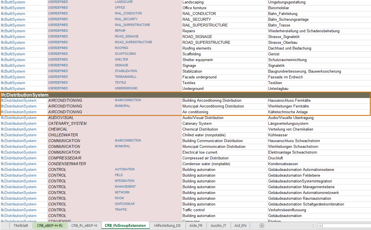
Task: Click the Hausanschluss Fernkälte cell
Action: point(319,100)
